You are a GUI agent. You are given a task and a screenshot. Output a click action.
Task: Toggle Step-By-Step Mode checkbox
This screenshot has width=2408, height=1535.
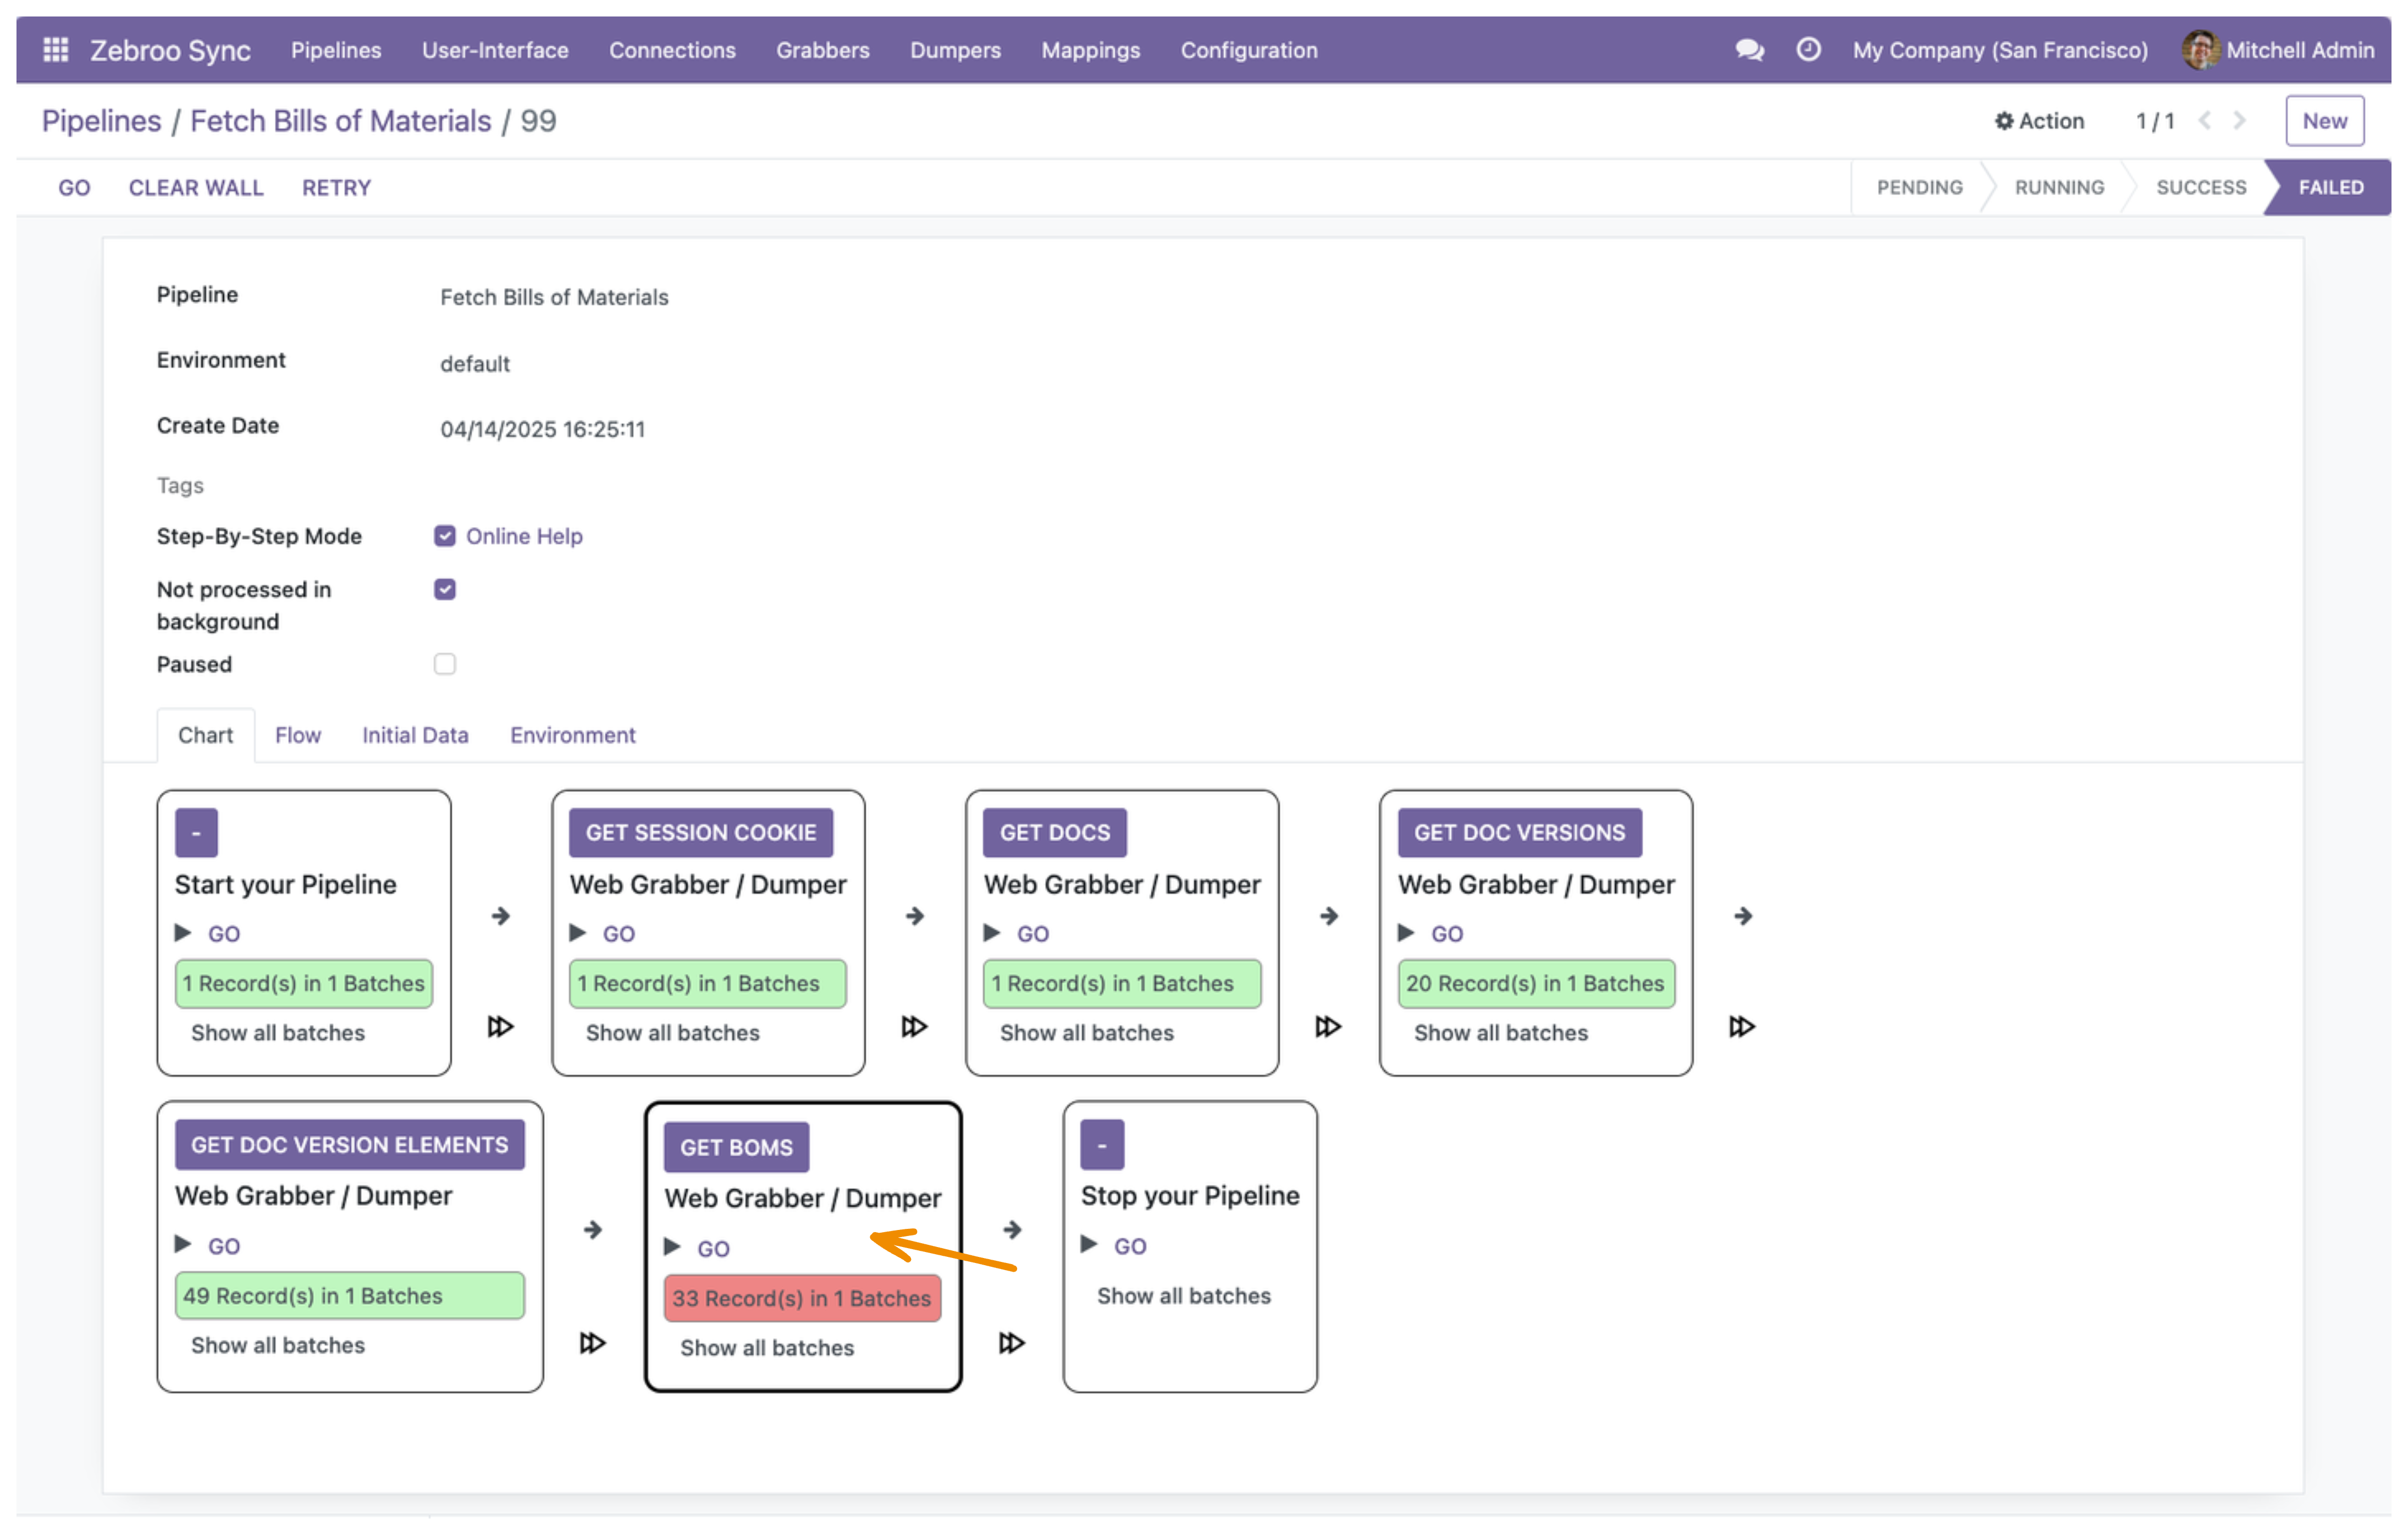click(445, 536)
